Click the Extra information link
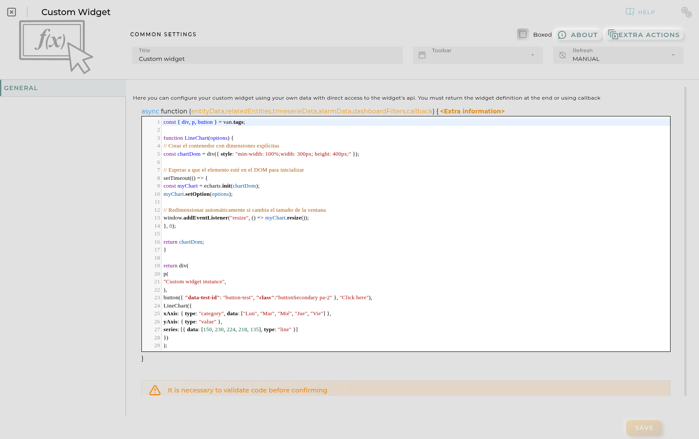Viewport: 699px width, 439px height. click(472, 111)
